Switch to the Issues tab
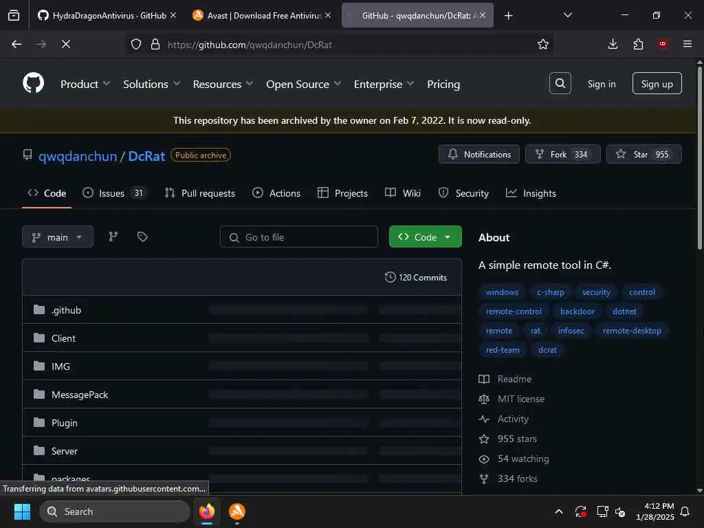The image size is (704, 528). [115, 193]
